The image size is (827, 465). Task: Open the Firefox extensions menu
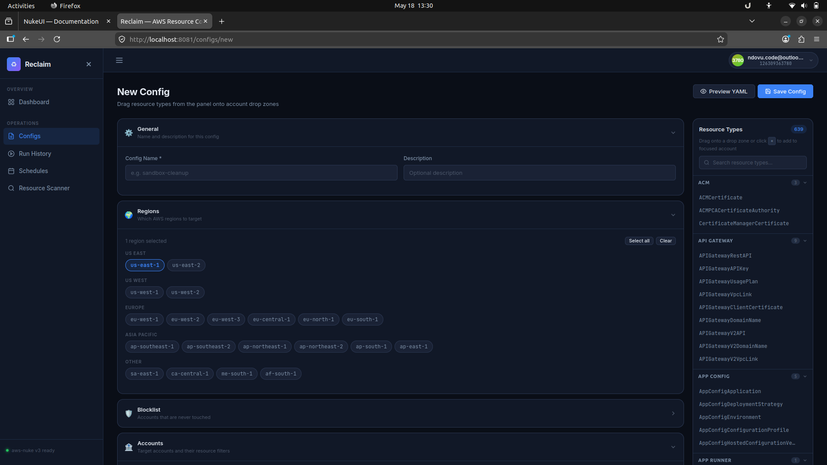click(801, 39)
